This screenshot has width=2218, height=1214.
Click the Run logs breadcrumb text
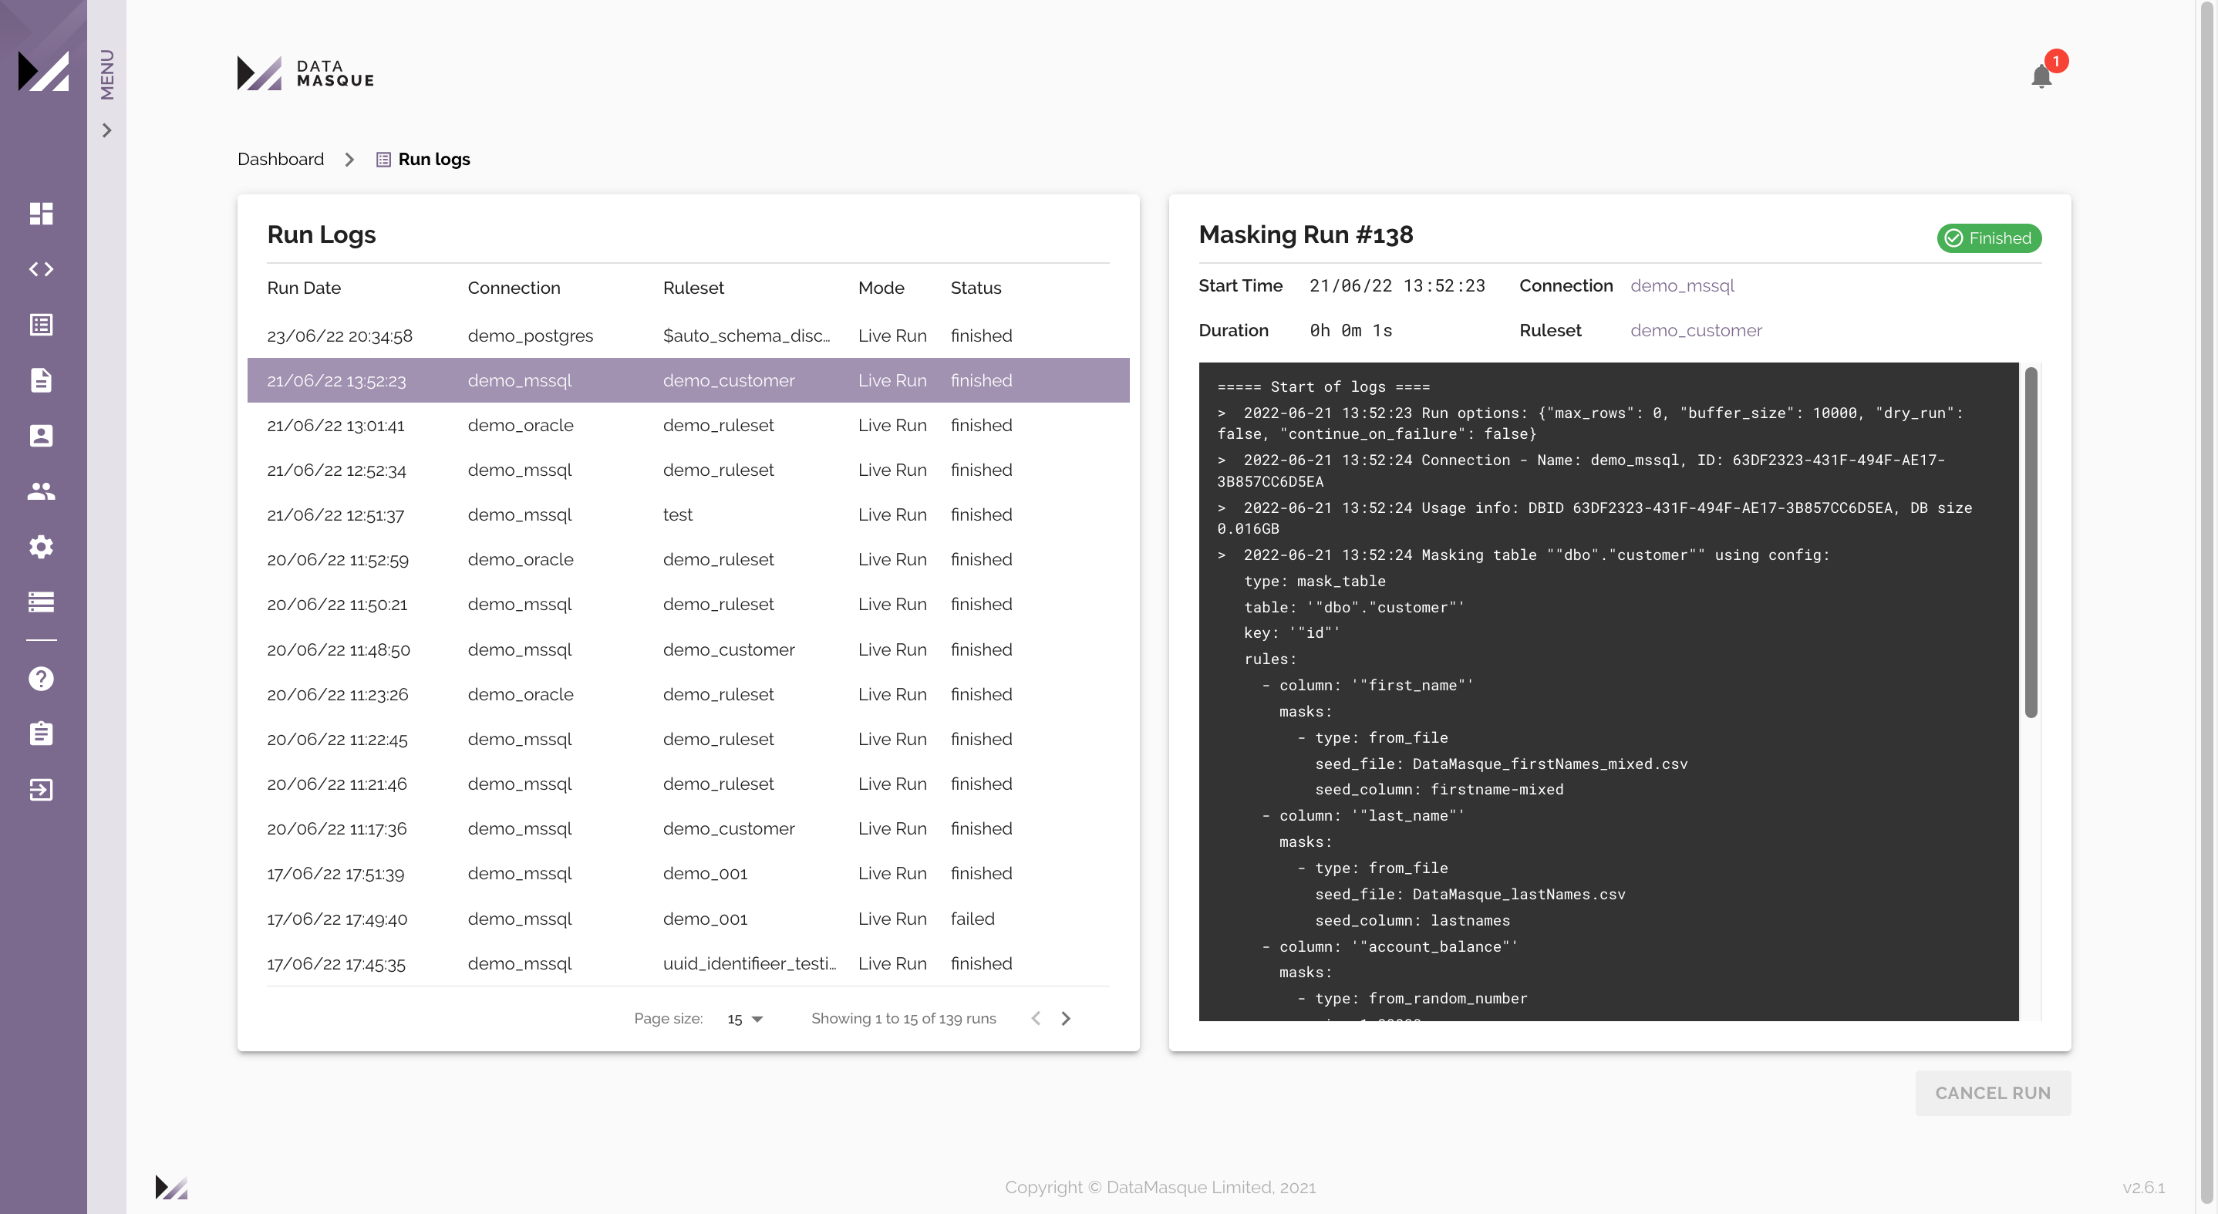pos(434,160)
